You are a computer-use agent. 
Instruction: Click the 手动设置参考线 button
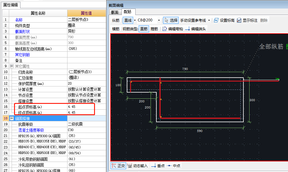click(193, 20)
